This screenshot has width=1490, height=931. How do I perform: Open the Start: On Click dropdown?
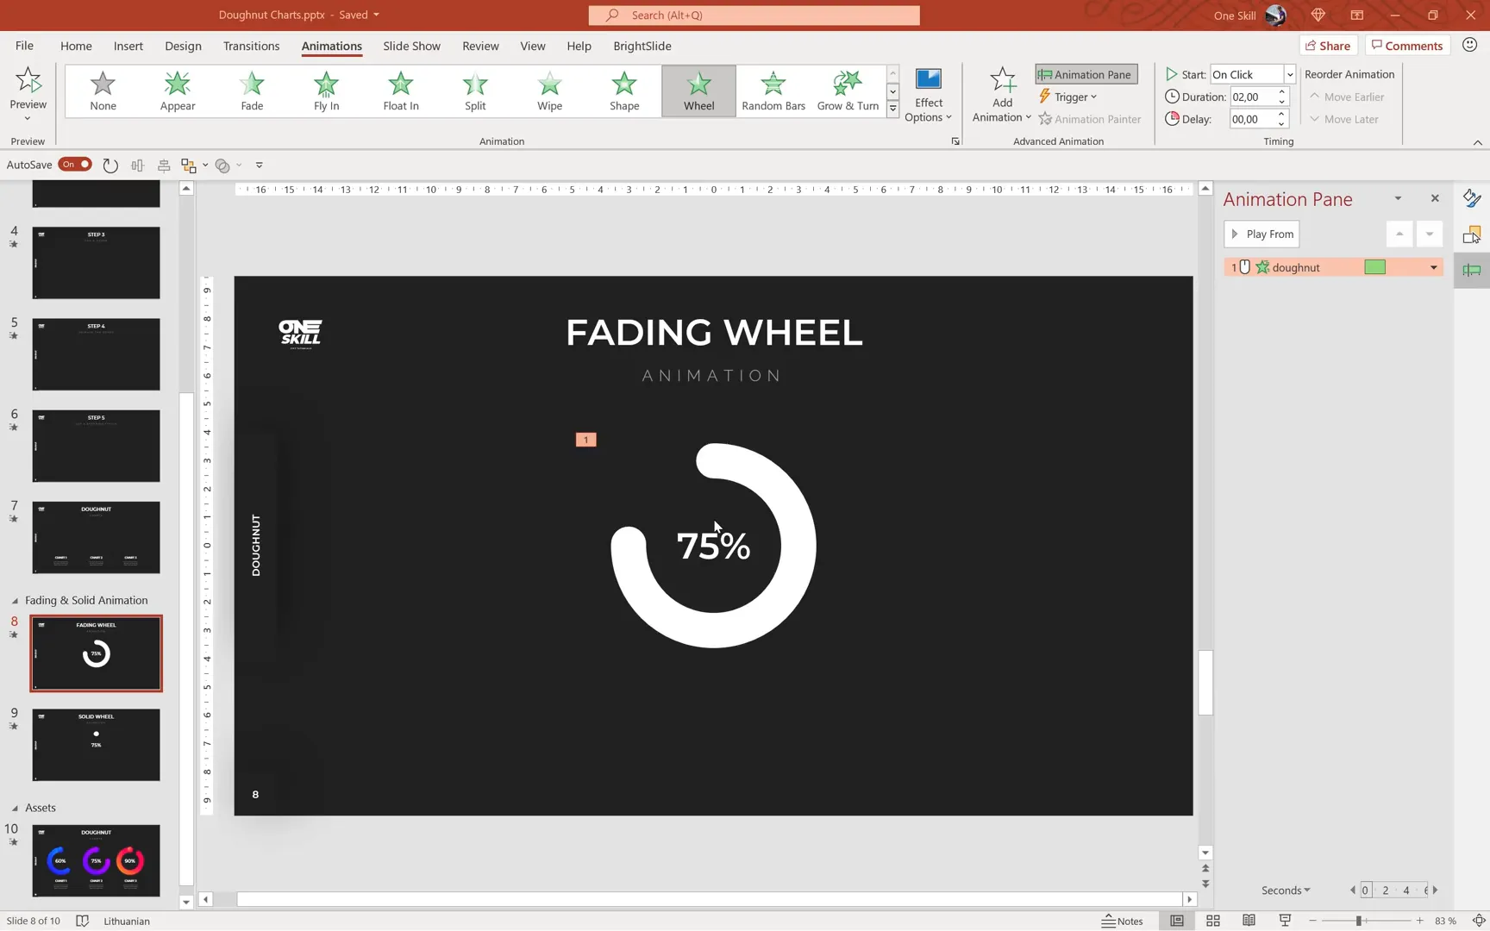[x=1288, y=74]
